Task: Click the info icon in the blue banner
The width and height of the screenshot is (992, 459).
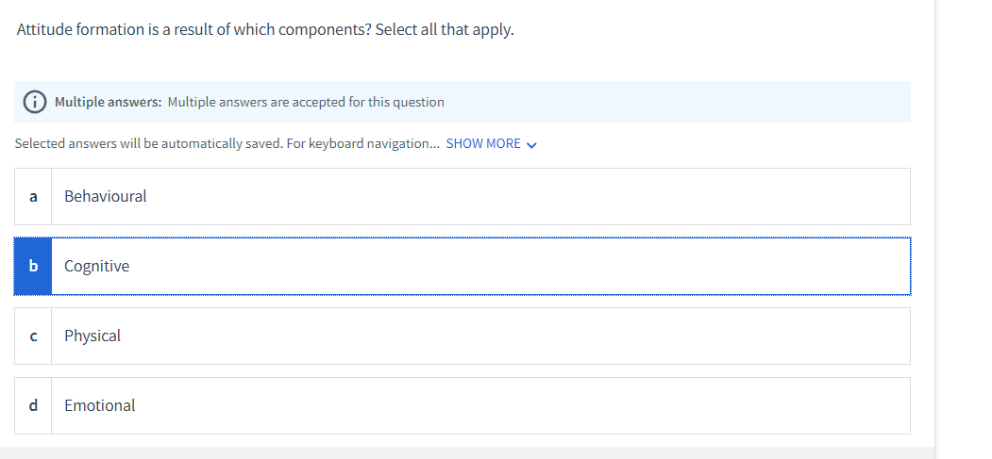Action: click(35, 102)
